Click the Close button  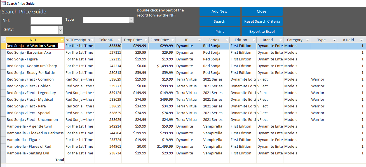click(262, 11)
